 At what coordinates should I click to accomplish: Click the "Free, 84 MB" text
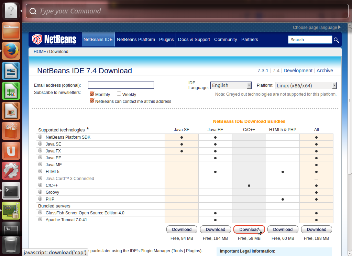[182, 238]
